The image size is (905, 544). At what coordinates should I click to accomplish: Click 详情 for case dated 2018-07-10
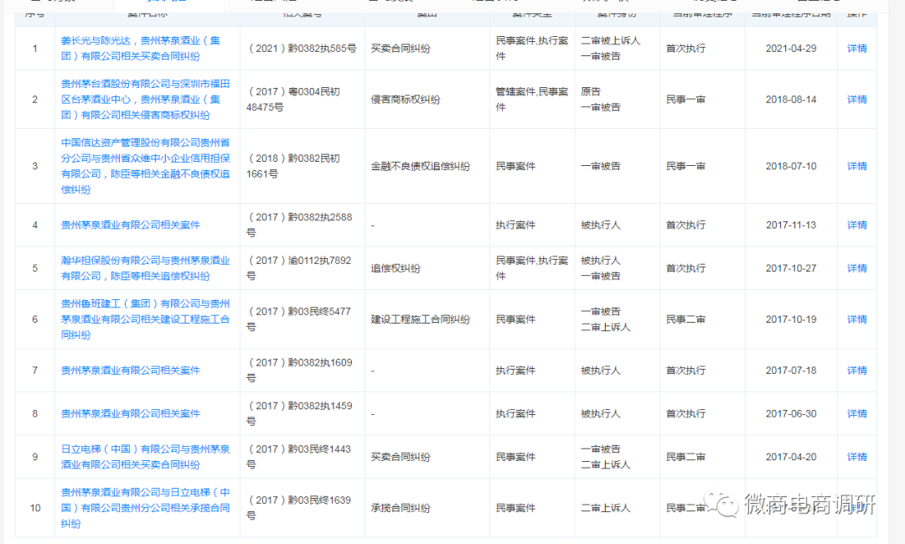click(x=856, y=166)
